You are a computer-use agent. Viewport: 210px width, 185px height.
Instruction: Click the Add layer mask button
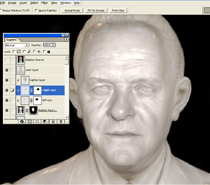(x=30, y=121)
